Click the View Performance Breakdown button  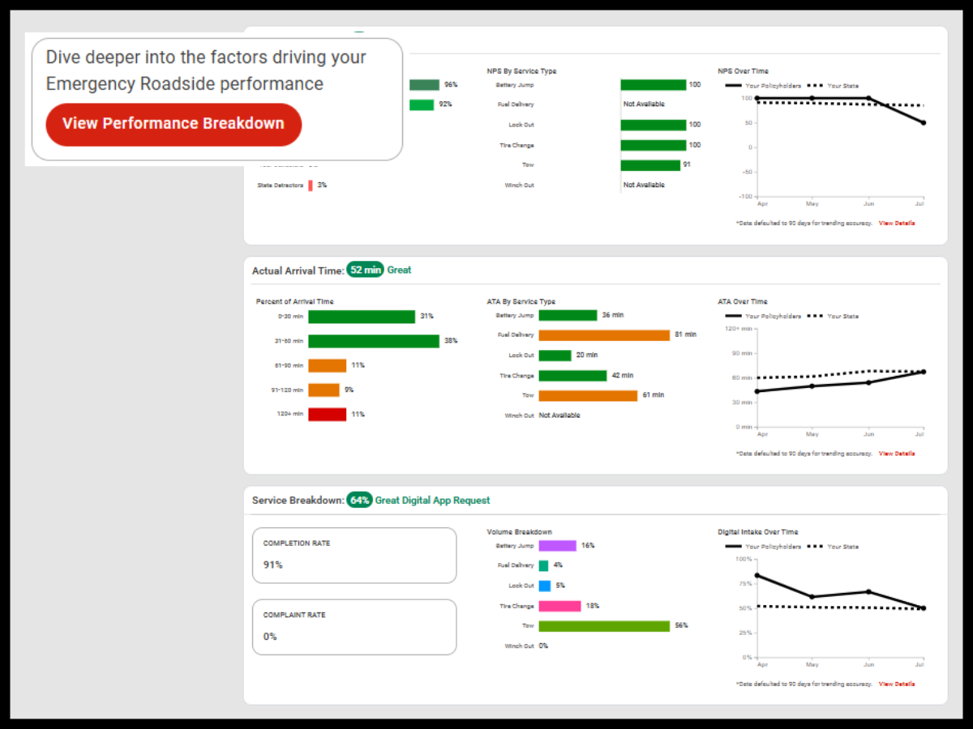173,124
